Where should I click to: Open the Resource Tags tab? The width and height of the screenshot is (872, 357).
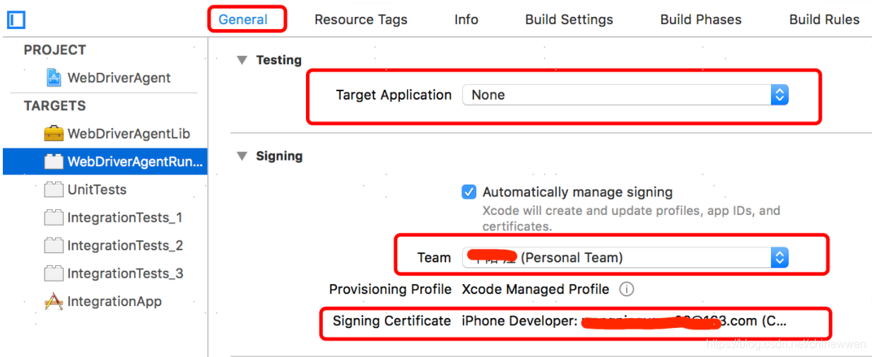tap(361, 20)
